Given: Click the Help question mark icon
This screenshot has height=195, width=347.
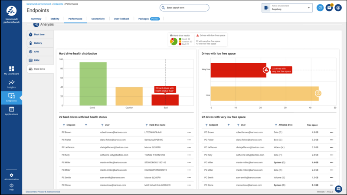Looking at the screenshot, I should pos(11,186).
